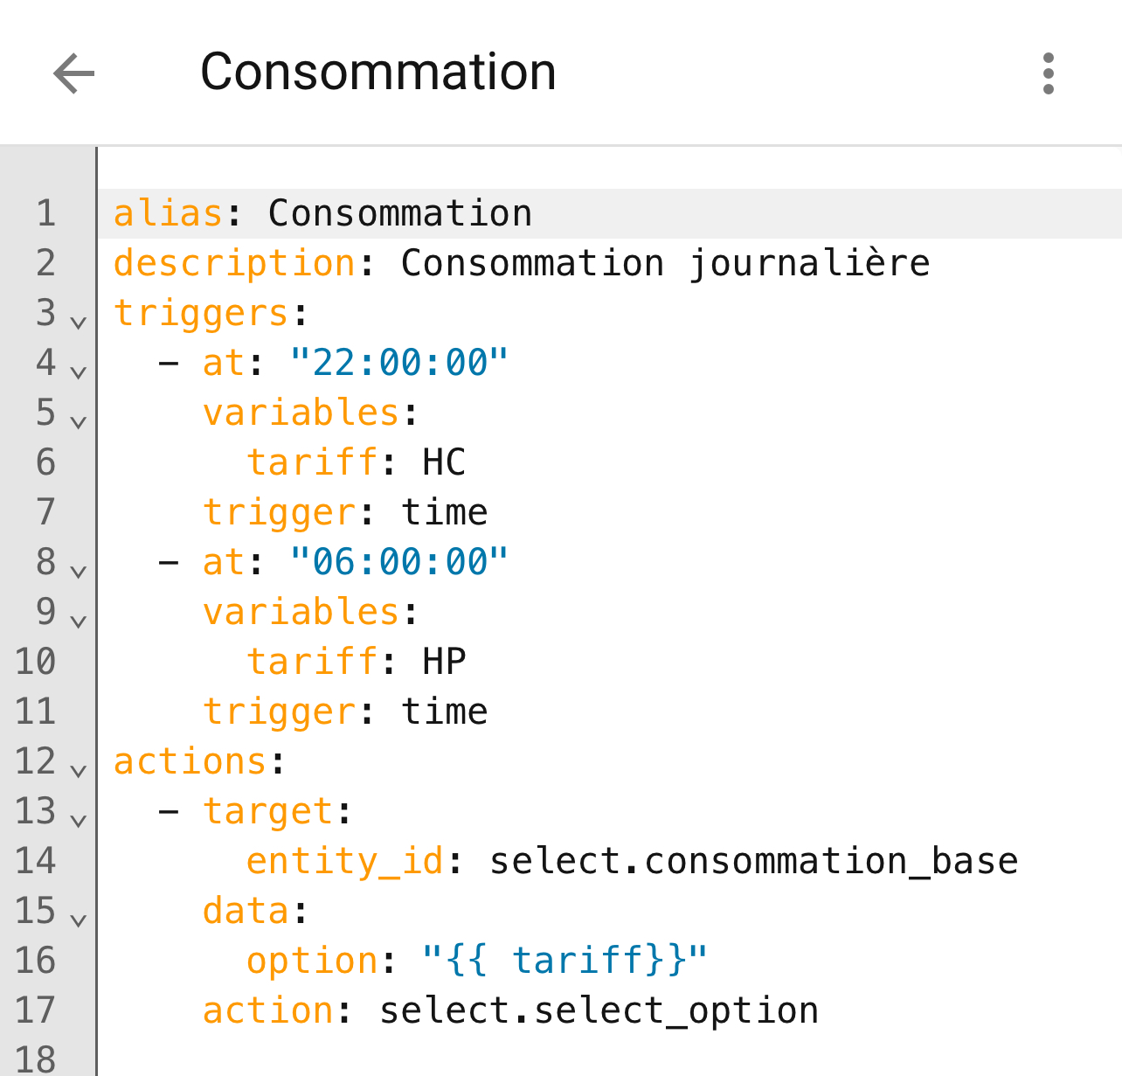Collapse the actions section fold arrow
1122x1076 pixels.
(x=79, y=771)
